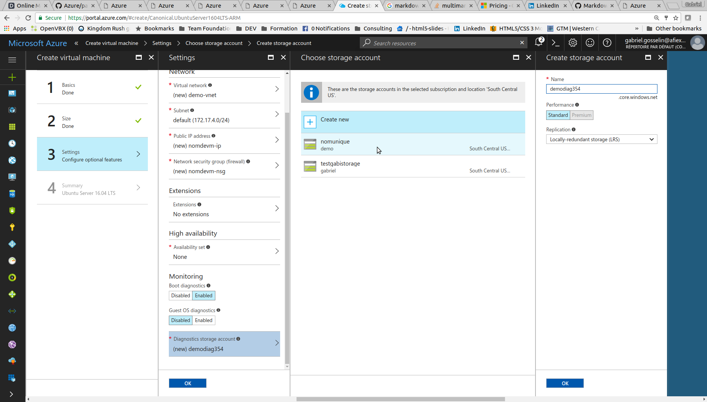The height and width of the screenshot is (402, 707).
Task: Select the testgabistorage storage account
Action: pyautogui.click(x=413, y=167)
